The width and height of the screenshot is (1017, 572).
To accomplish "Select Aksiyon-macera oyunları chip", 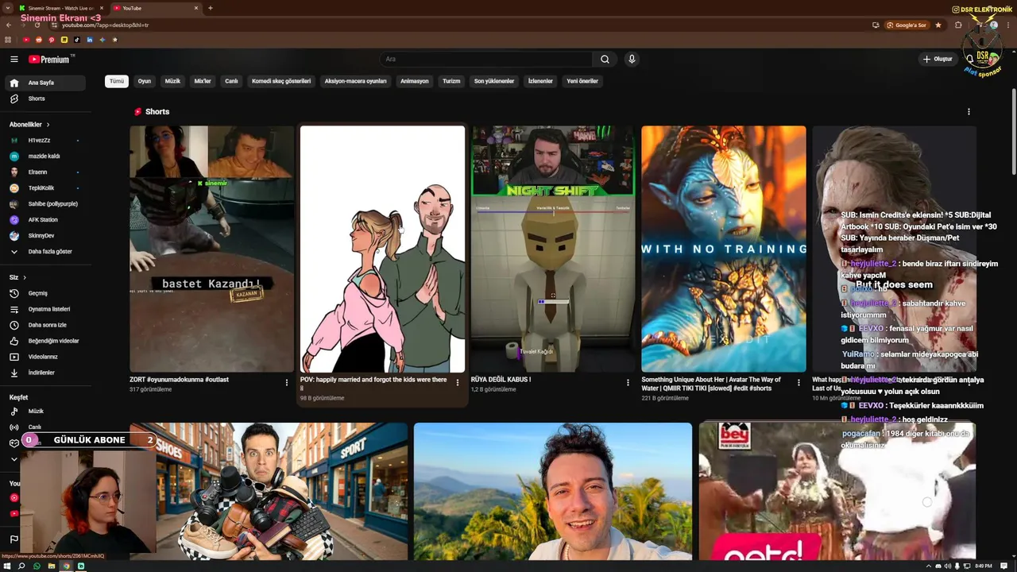I will click(x=355, y=81).
